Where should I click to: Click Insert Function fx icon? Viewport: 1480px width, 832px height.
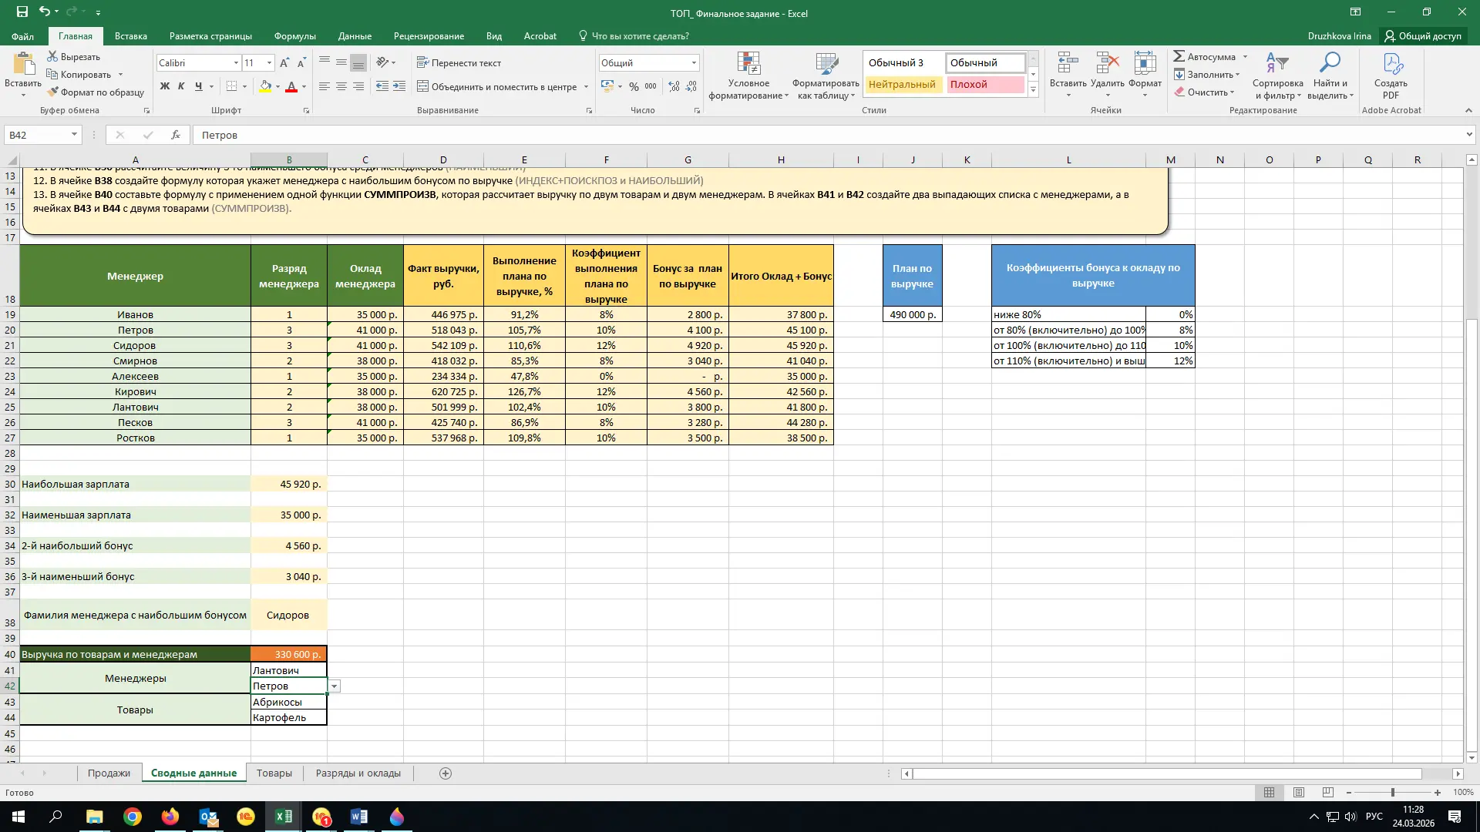(176, 135)
